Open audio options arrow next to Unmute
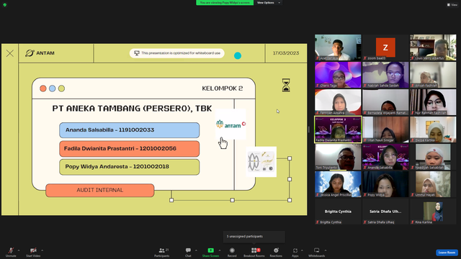This screenshot has width=461, height=259. (x=19, y=250)
